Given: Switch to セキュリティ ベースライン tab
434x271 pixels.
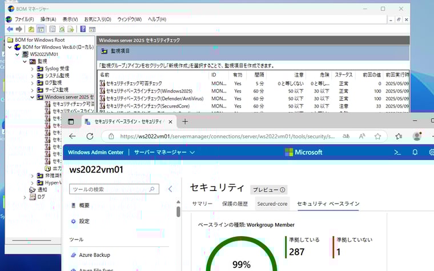Looking at the screenshot, I should click(x=328, y=204).
